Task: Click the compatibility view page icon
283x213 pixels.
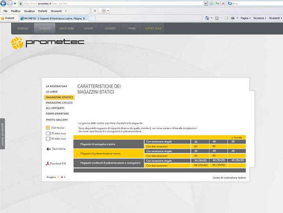Action: tap(211, 3)
